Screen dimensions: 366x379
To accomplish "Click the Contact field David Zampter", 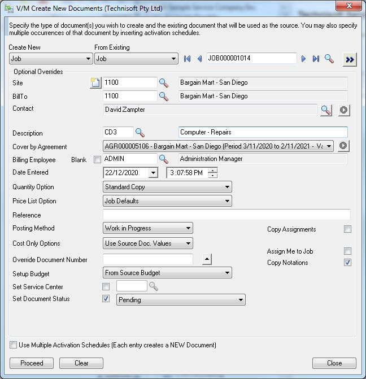I will click(x=210, y=110).
